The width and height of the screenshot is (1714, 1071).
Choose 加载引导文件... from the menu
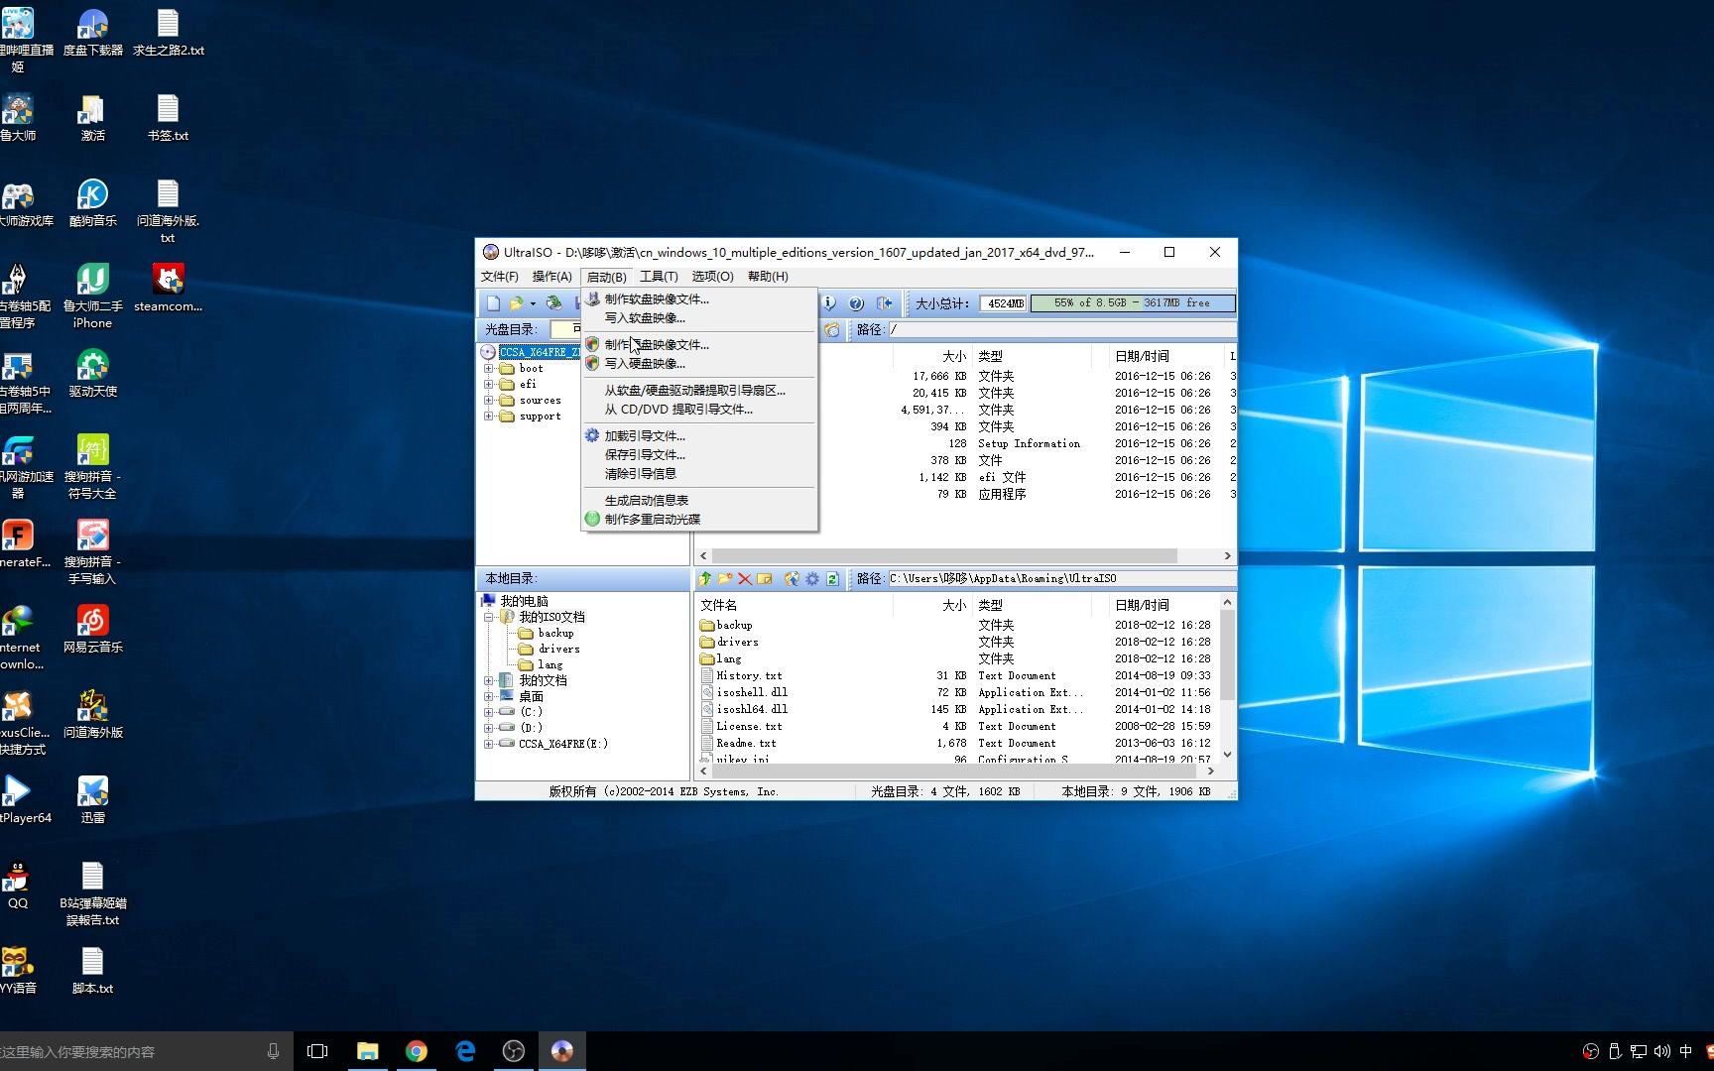(699, 436)
